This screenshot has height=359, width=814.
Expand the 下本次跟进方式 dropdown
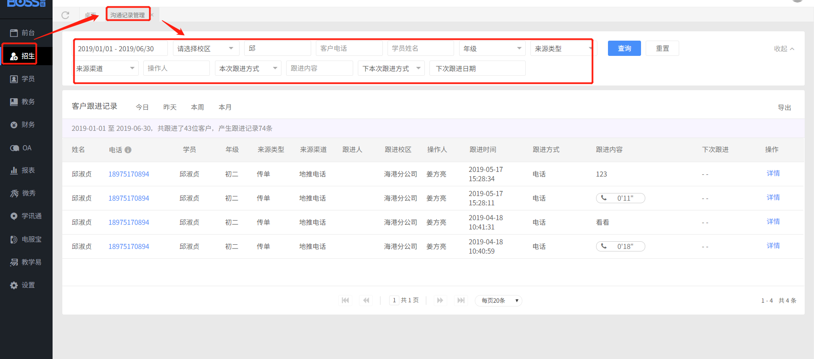coord(392,68)
